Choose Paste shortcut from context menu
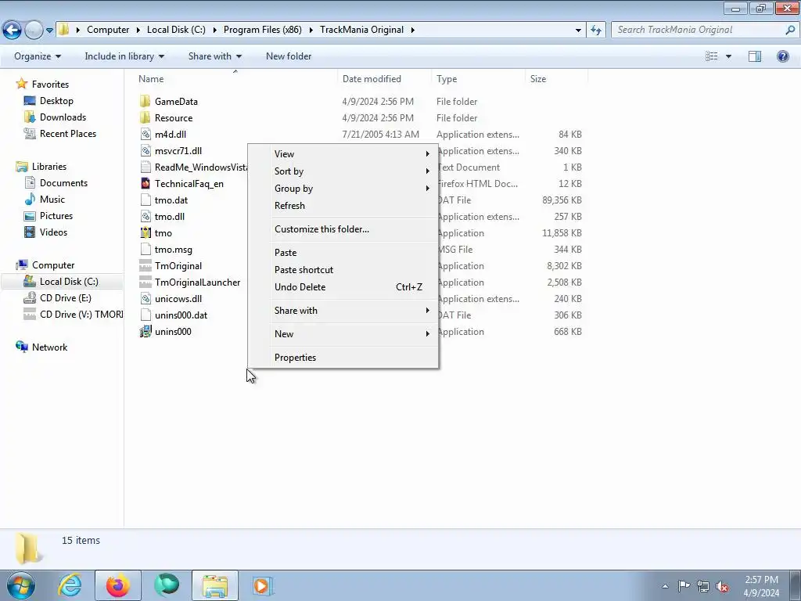The width and height of the screenshot is (801, 601). tap(353, 270)
